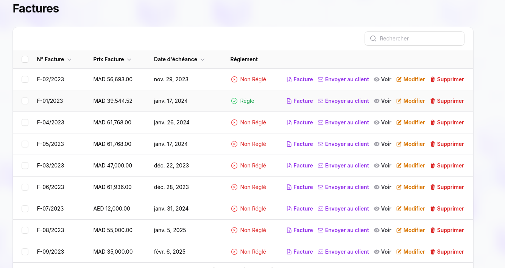Click the green Réglé check icon for F-01/2023
Screen dimensions: 505x268
coord(234,101)
